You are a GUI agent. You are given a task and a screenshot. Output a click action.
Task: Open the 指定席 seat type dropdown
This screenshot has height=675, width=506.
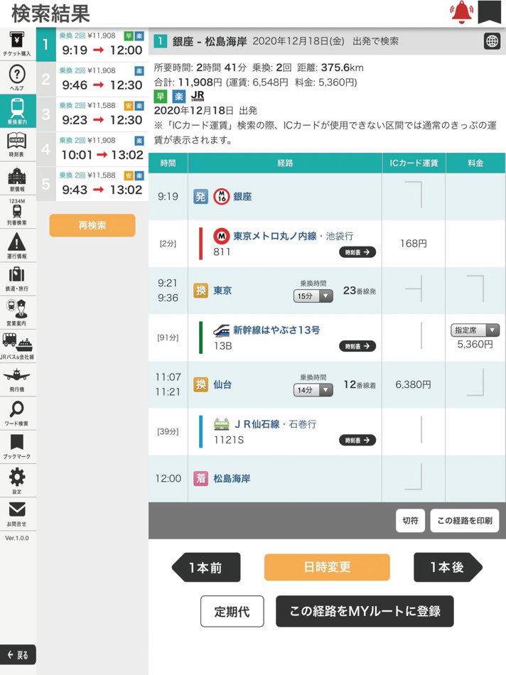[x=475, y=330]
